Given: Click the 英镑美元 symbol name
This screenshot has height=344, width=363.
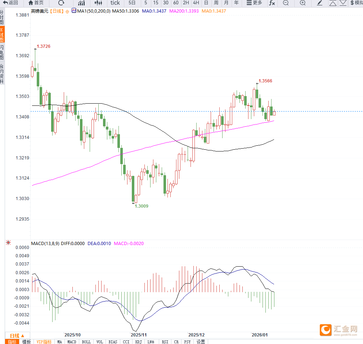Looking at the screenshot, I should tap(39, 11).
